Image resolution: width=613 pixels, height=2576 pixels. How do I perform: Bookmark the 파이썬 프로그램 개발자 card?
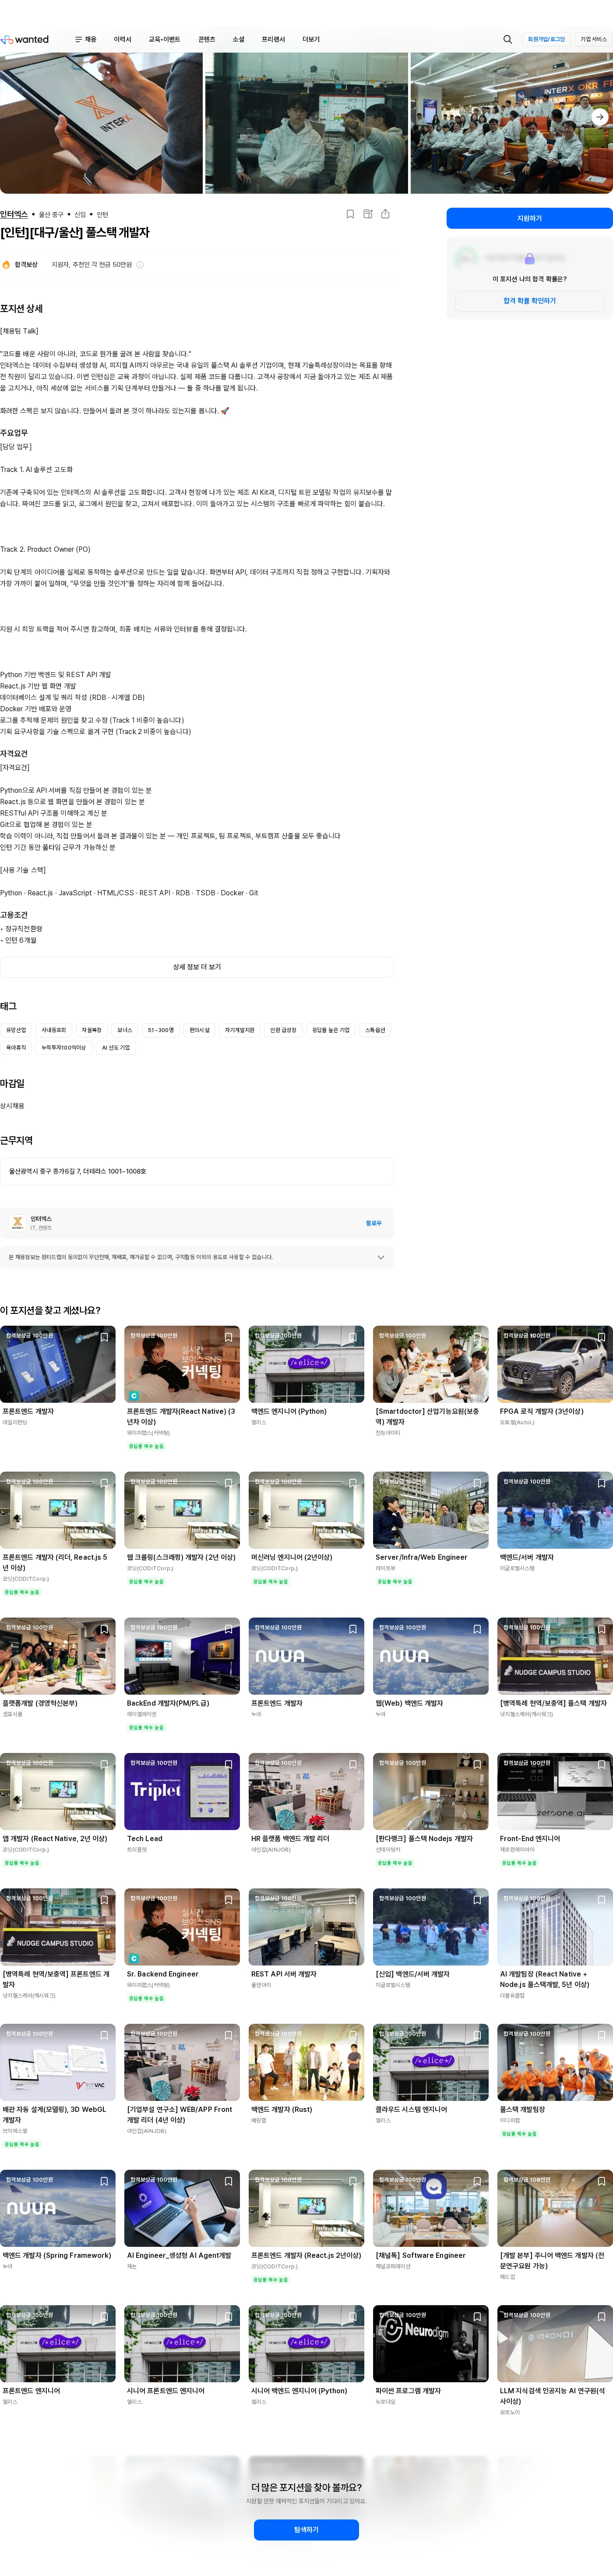pyautogui.click(x=477, y=2317)
